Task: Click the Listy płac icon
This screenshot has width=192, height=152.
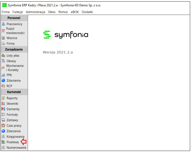Action: tap(3, 56)
